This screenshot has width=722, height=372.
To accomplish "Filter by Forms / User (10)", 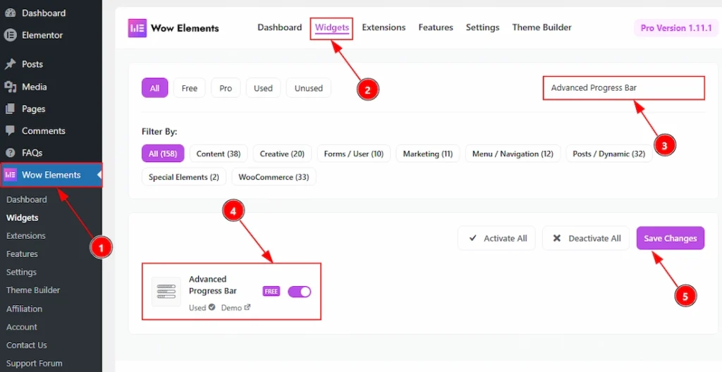I will pos(354,154).
